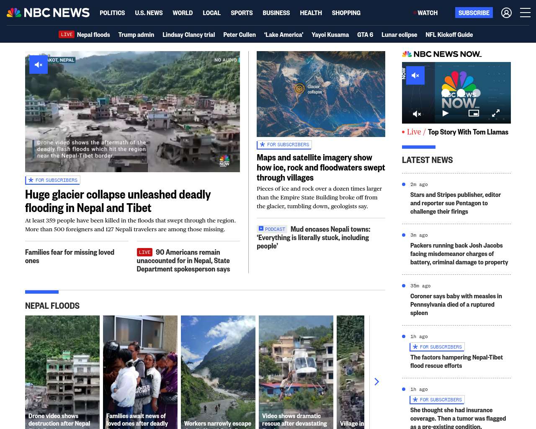Open the 'Families await news' carousel card

(x=140, y=372)
